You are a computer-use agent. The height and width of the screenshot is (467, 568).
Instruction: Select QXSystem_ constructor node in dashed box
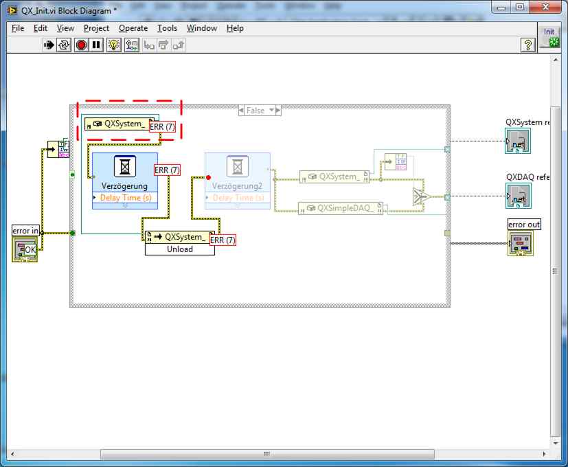[118, 124]
